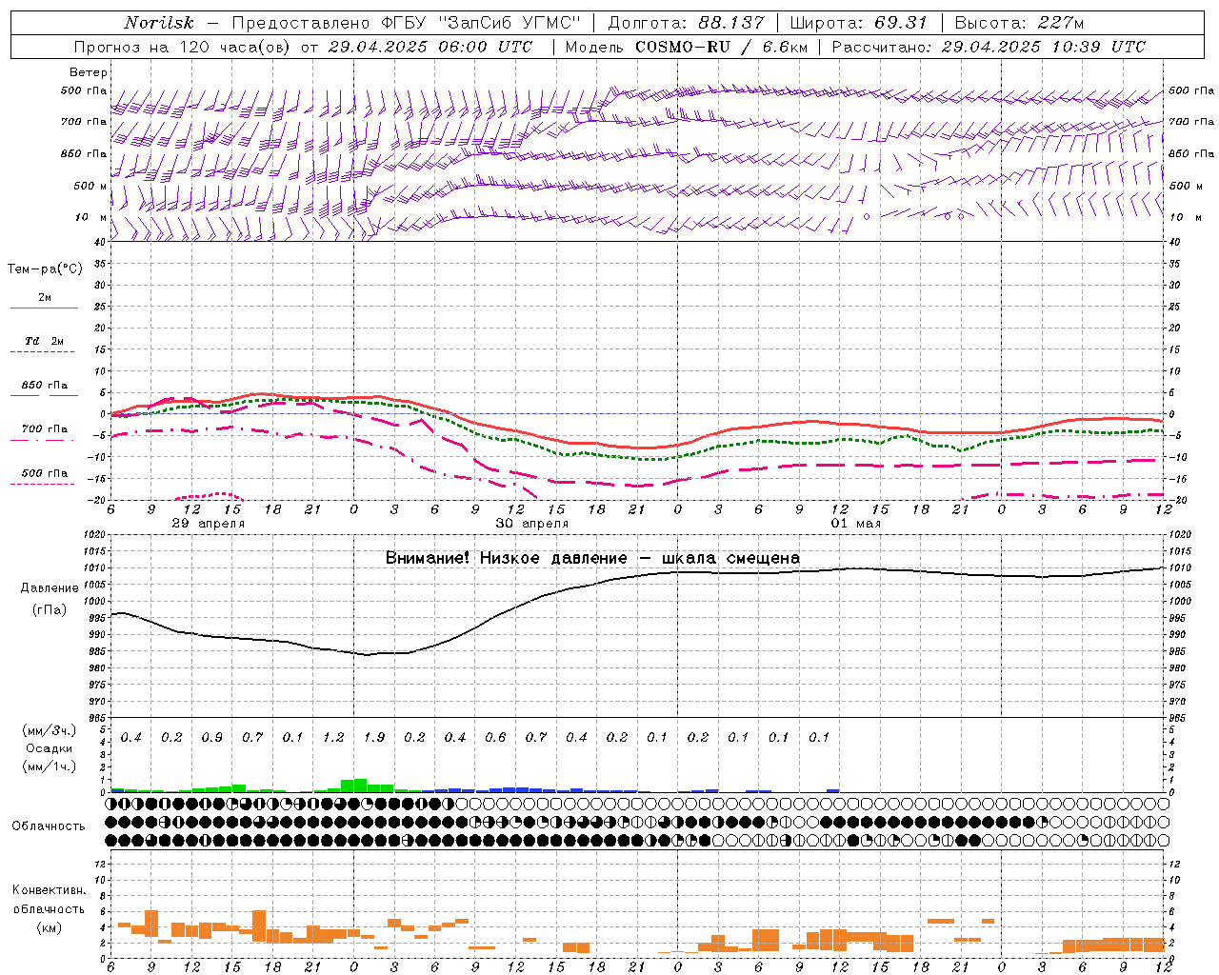Click the 'Облачность' cloud cover label
Image resolution: width=1219 pixels, height=975 pixels.
point(49,826)
